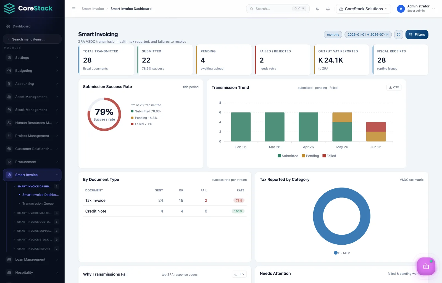
Task: Toggle Pending series in chart legend
Action: point(310,156)
